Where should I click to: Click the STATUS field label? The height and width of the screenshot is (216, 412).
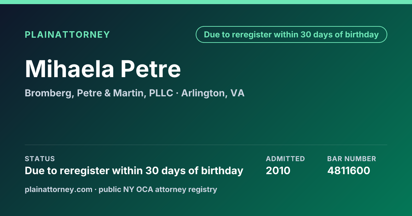coord(40,159)
